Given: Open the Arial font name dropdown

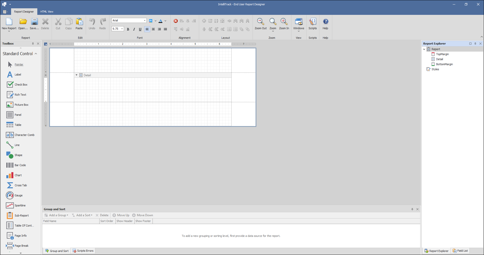Looking at the screenshot, I should pyautogui.click(x=145, y=20).
